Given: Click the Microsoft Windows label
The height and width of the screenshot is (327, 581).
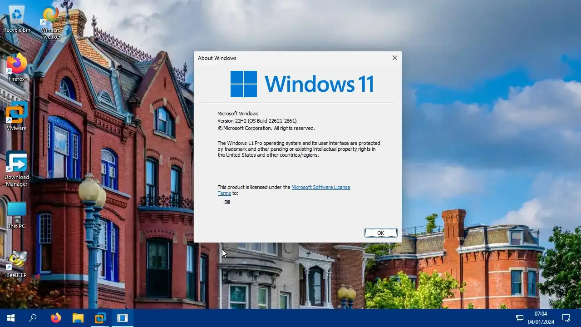Looking at the screenshot, I should tap(238, 114).
